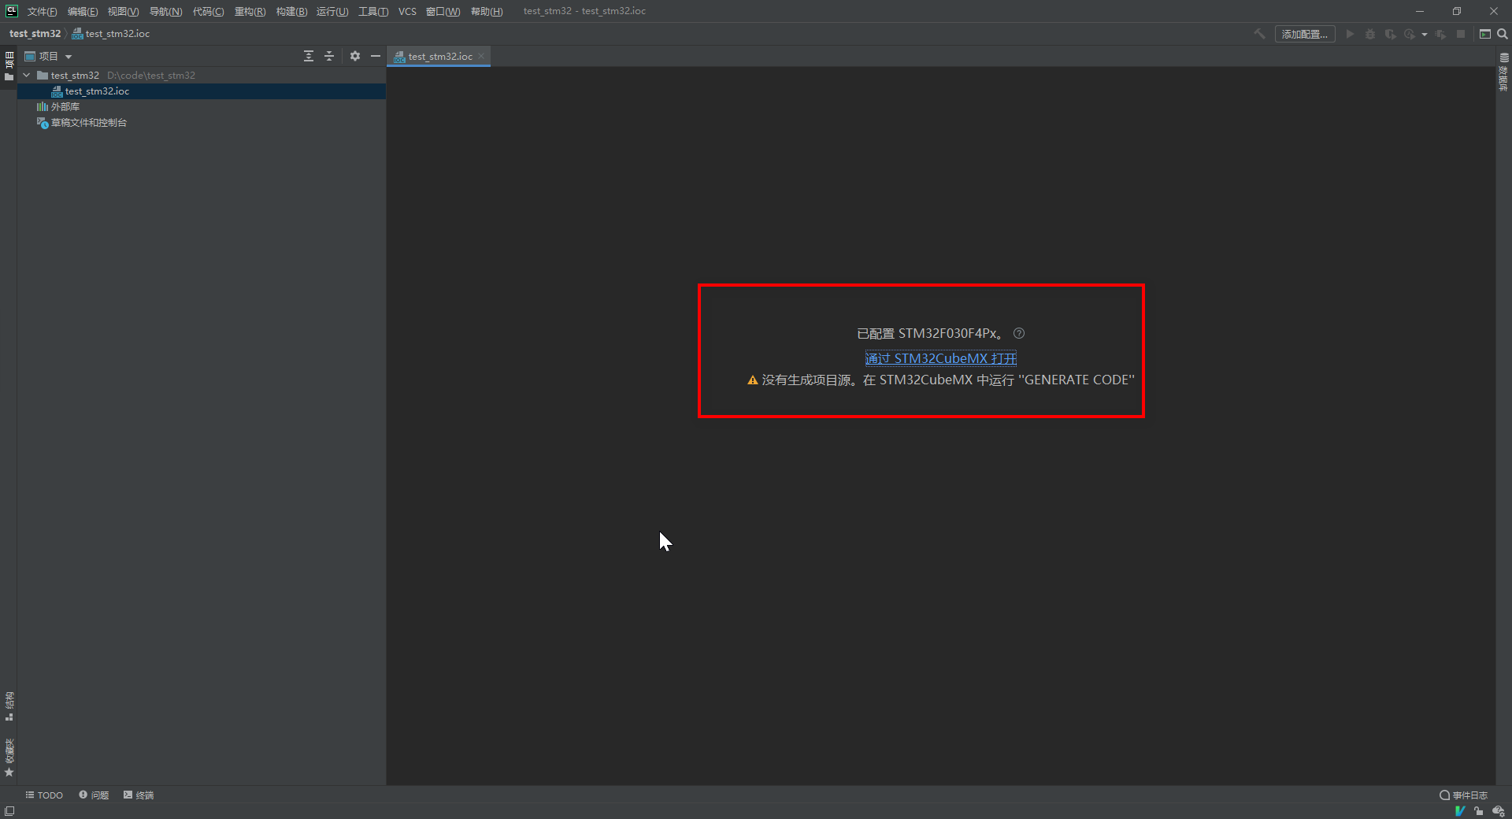Click the Expand All icon in project panel
Viewport: 1512px width, 819px height.
[x=309, y=56]
